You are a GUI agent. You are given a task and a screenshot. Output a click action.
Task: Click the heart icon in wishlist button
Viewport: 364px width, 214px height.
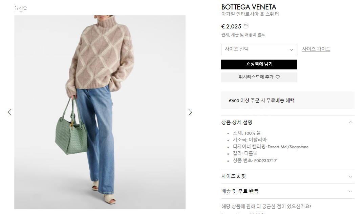point(278,77)
